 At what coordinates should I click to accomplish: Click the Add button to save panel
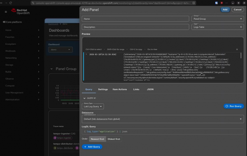click(x=225, y=9)
